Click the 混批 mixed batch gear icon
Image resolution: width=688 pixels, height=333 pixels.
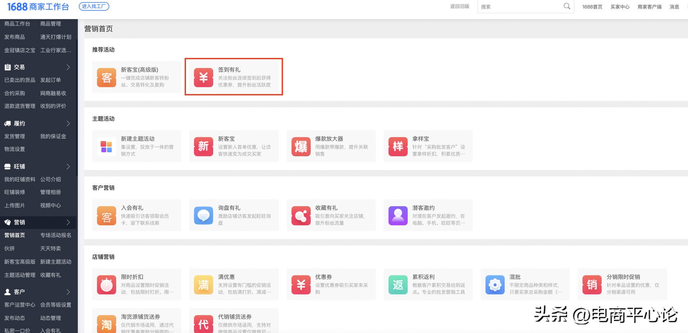(x=495, y=284)
